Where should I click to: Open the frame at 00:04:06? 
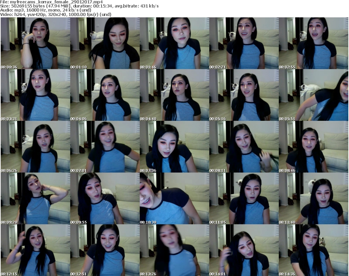point(105,95)
